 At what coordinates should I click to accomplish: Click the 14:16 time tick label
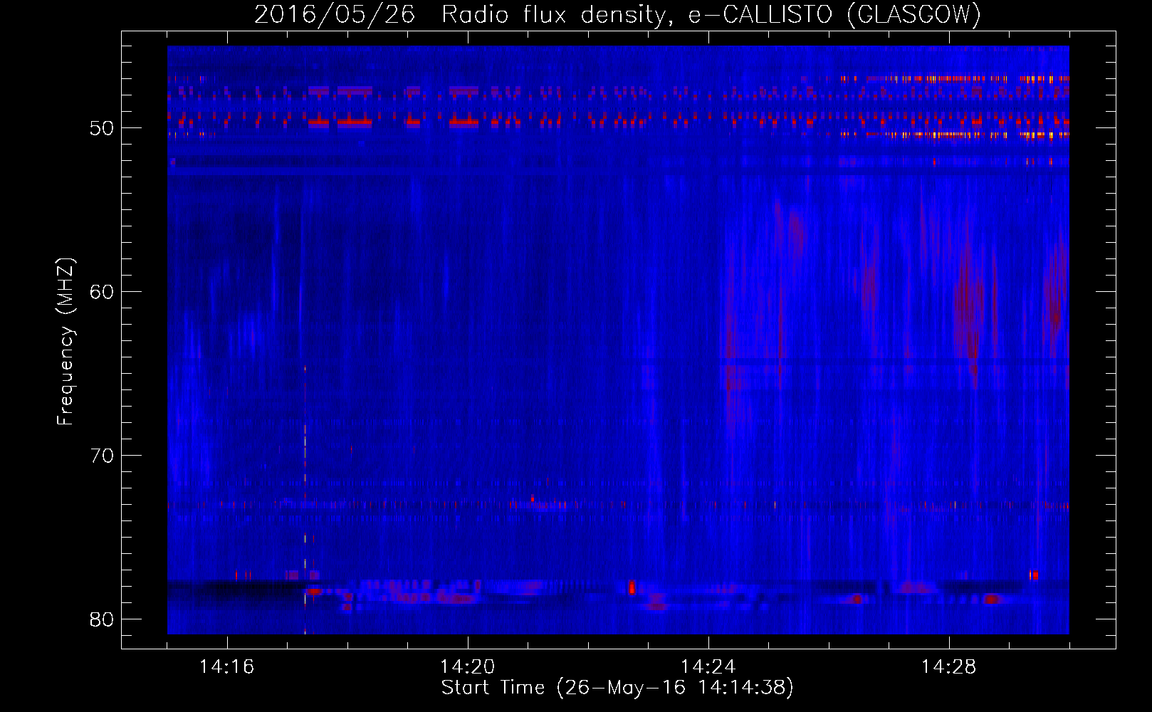point(227,667)
